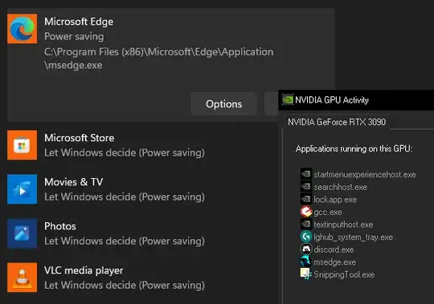Click 'Let Windows decide' under Photos

(x=125, y=241)
